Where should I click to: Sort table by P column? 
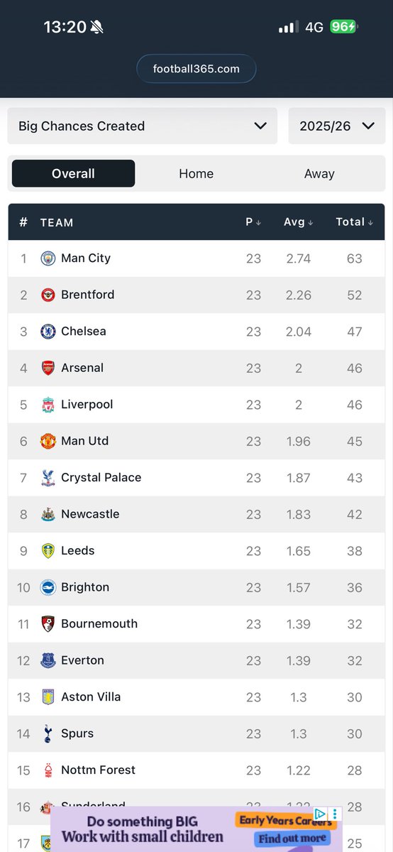(253, 222)
